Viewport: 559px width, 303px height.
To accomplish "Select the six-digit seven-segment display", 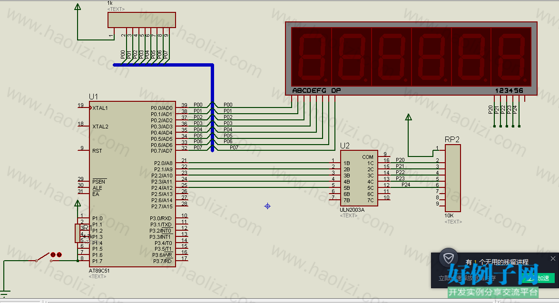I will click(411, 59).
